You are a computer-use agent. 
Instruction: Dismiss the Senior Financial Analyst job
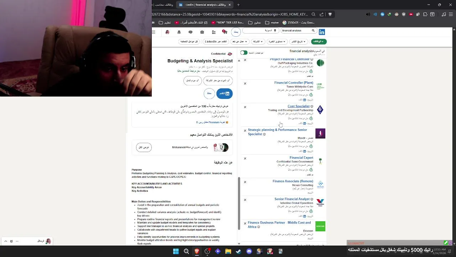[x=245, y=200]
